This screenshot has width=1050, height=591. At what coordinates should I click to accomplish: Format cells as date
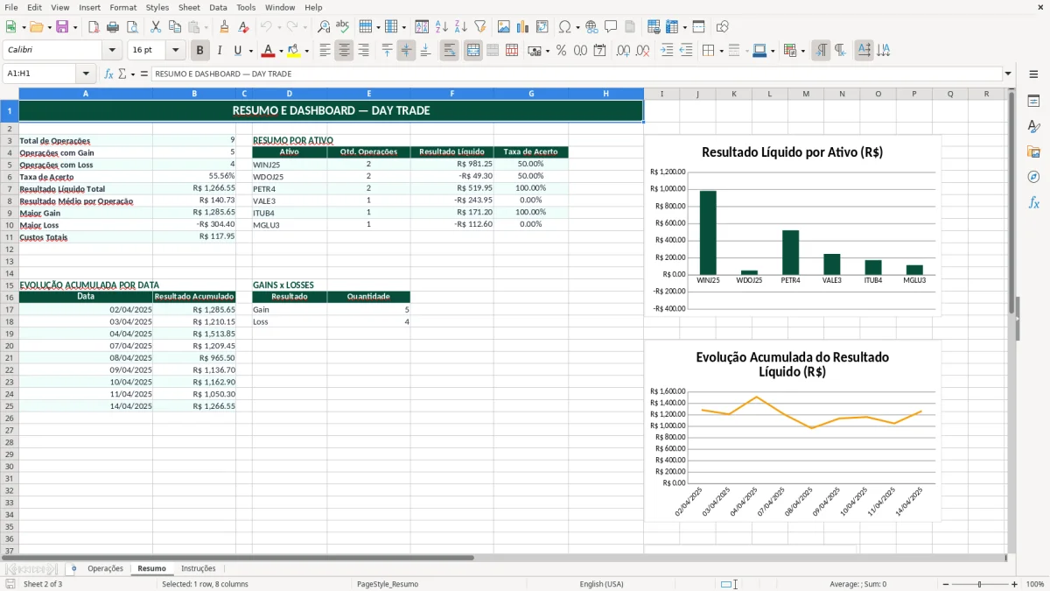(599, 51)
